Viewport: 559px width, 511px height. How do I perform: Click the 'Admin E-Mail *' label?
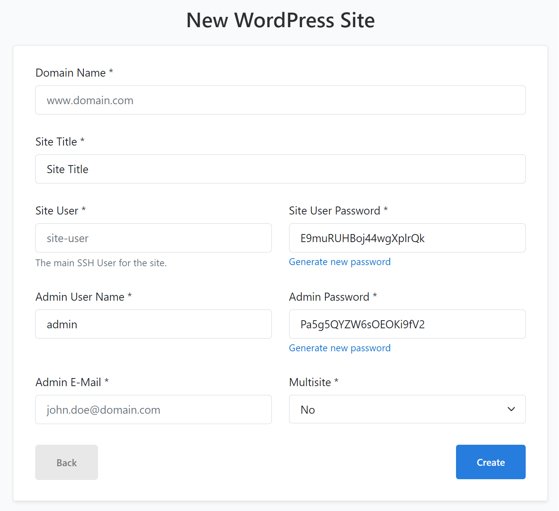(72, 382)
